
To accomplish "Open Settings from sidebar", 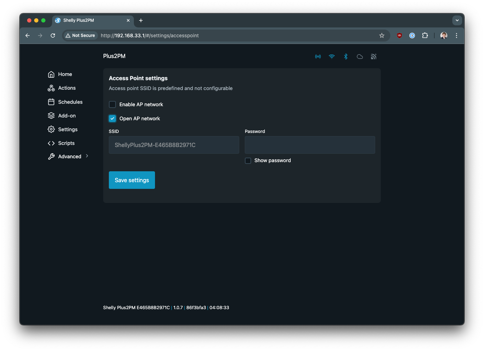I will pyautogui.click(x=68, y=129).
